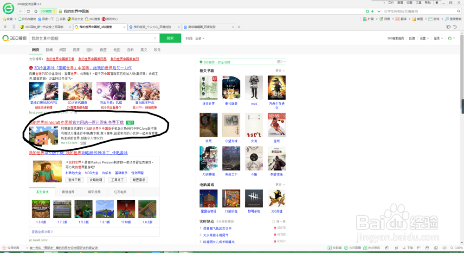Open the 谷歌 bookmark
The height and width of the screenshot is (253, 464).
click(61, 19)
